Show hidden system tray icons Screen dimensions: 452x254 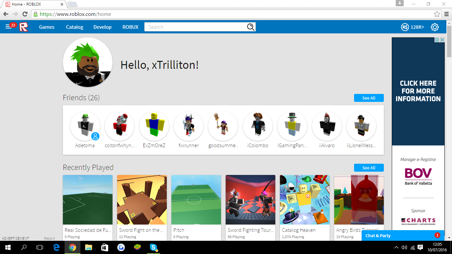[x=396, y=247]
